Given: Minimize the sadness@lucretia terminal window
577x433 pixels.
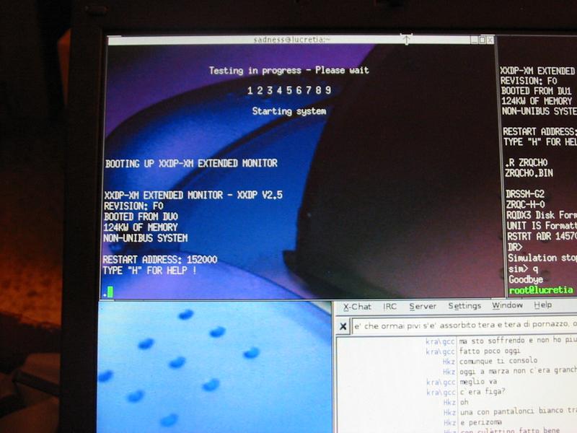Looking at the screenshot, I should (475, 40).
